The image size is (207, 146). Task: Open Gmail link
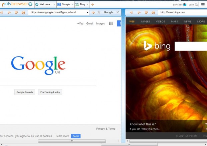point(90,23)
